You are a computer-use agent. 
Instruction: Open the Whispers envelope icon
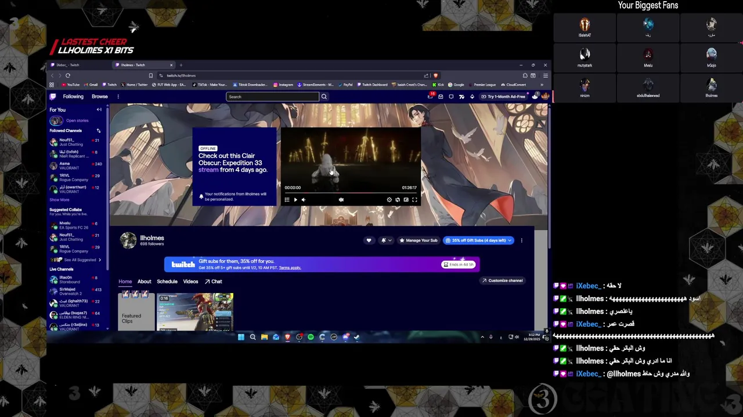[441, 97]
